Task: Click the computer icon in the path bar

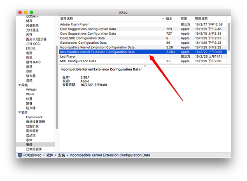Action: click(x=20, y=155)
